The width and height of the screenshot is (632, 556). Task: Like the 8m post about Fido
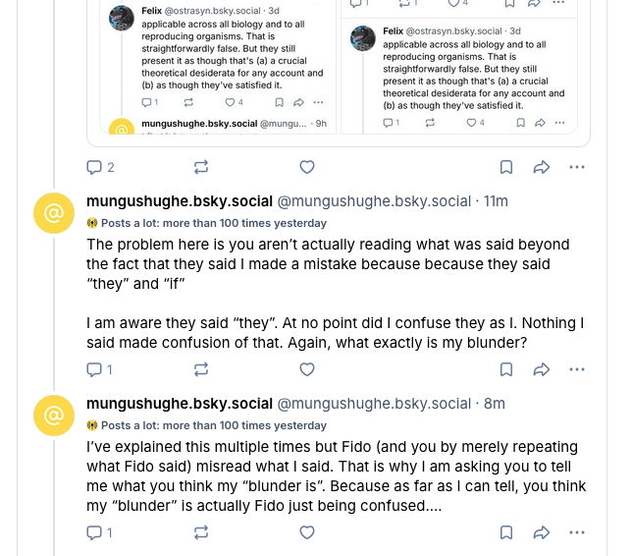pos(306,532)
